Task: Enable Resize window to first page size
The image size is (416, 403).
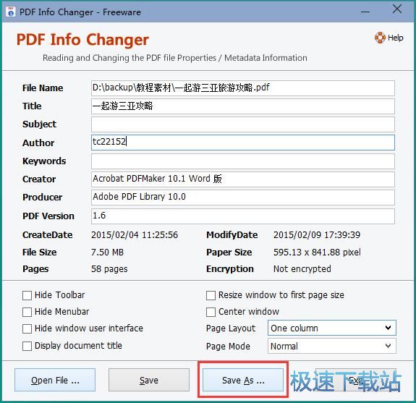Action: point(211,295)
